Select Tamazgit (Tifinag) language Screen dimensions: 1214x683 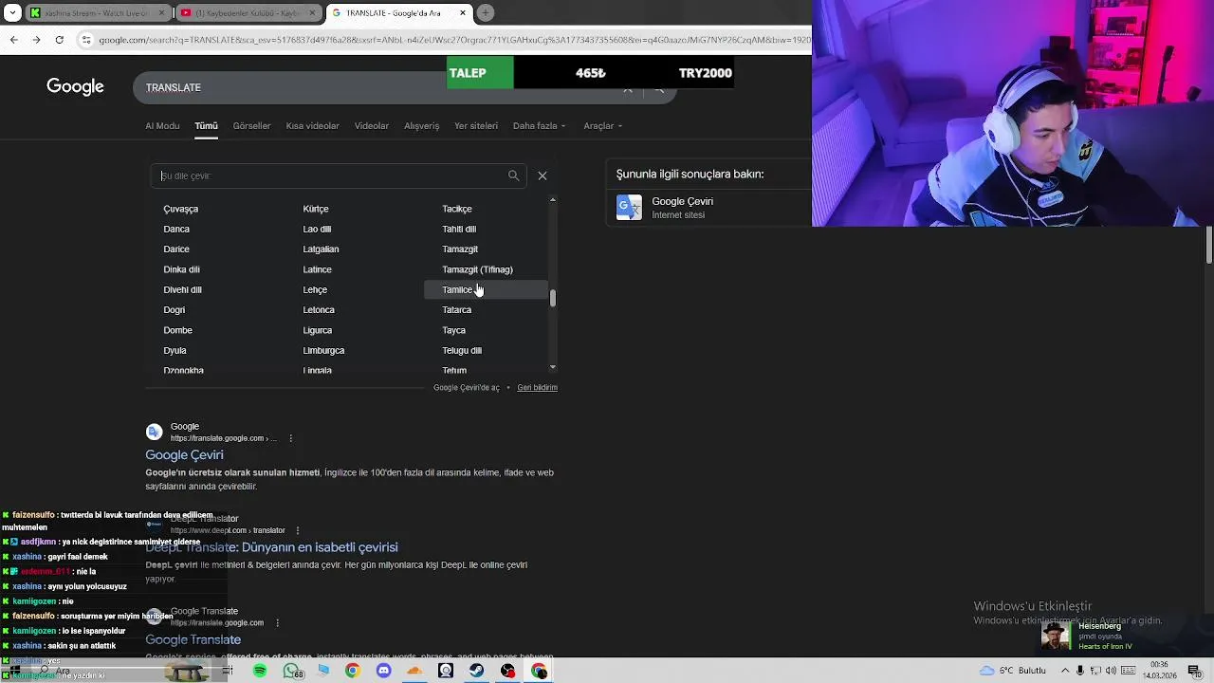pos(477,269)
